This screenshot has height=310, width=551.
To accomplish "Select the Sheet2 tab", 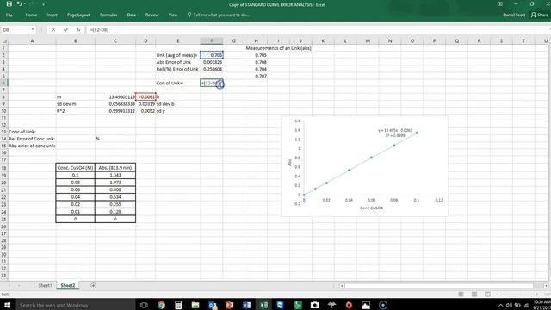I will click(68, 285).
